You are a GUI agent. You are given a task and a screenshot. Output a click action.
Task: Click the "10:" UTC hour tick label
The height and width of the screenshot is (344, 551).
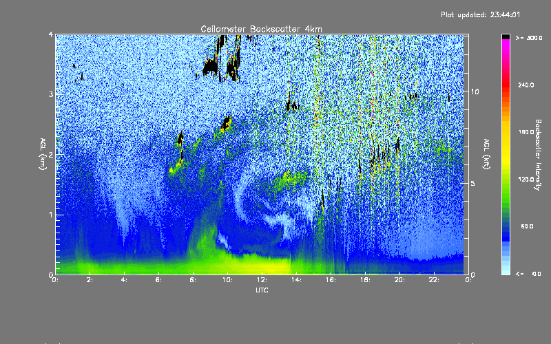227,280
